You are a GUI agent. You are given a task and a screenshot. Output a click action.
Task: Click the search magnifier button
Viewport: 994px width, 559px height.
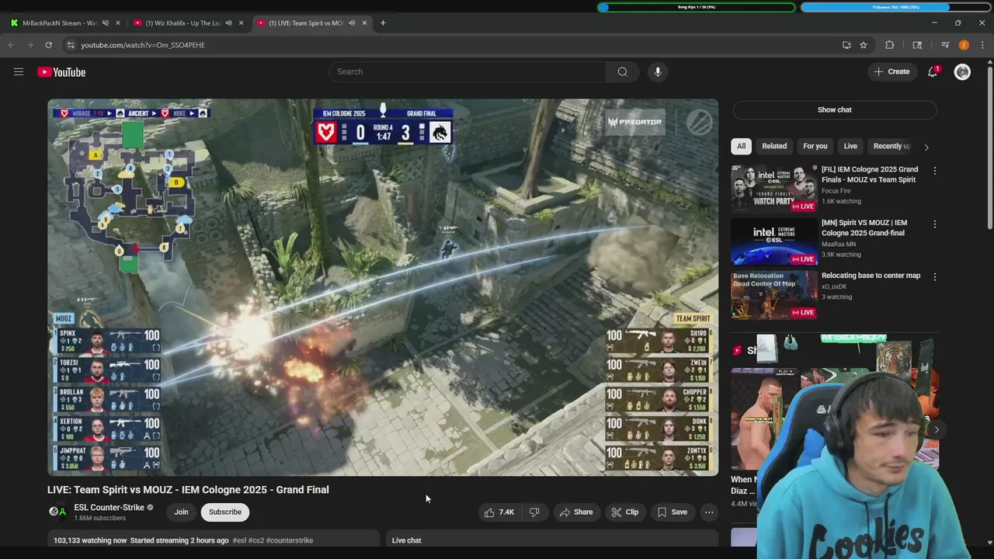[x=622, y=72]
